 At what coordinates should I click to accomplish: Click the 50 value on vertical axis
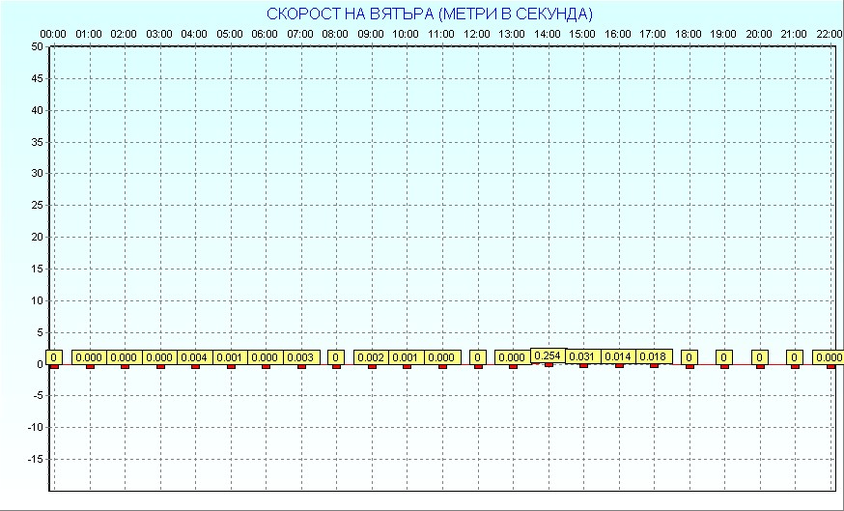coord(37,46)
